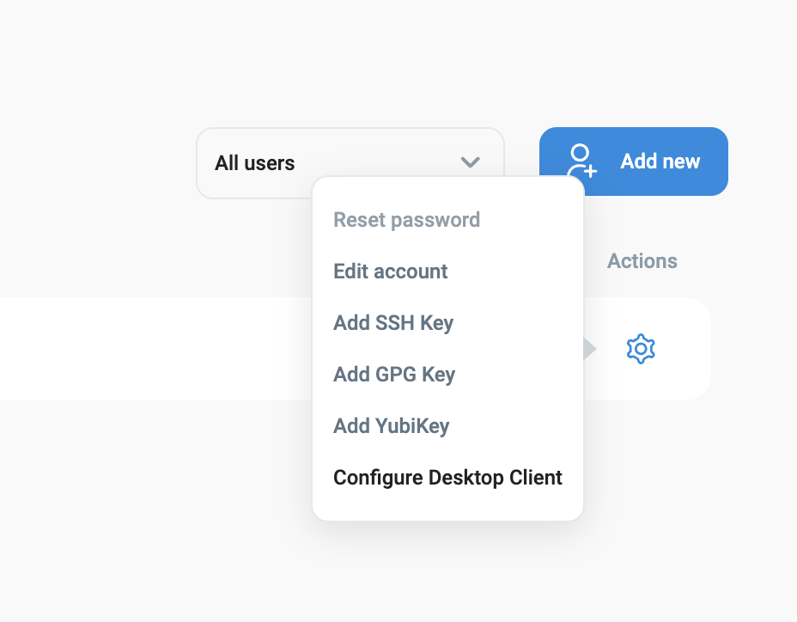Click the gray triangle pointer beside the gear
The width and height of the screenshot is (797, 622).
tap(590, 349)
